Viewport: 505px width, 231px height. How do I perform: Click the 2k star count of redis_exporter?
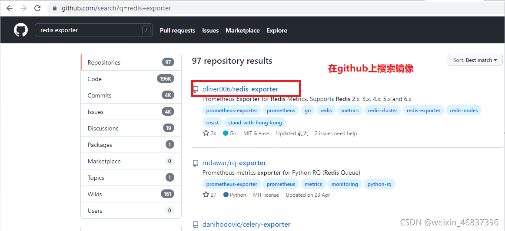pyautogui.click(x=209, y=133)
